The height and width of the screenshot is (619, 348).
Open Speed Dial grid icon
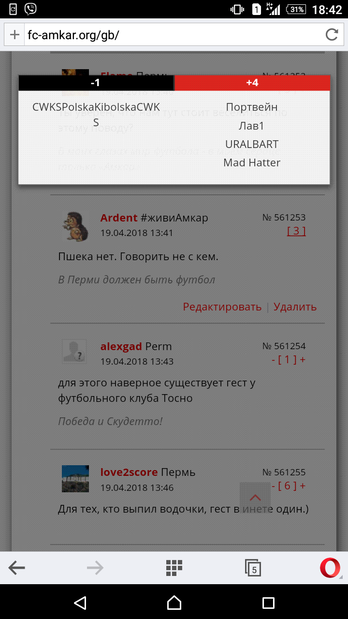coord(174,568)
